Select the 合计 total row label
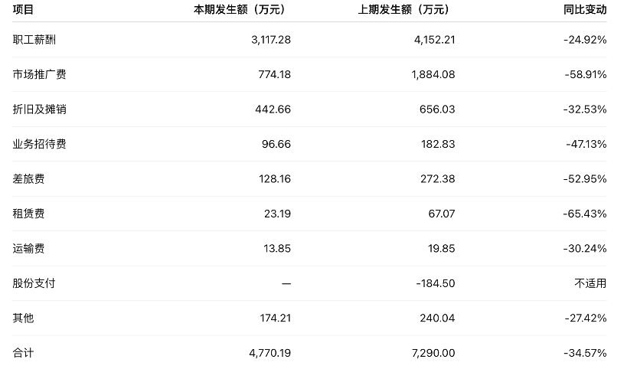Image resolution: width=637 pixels, height=369 pixels. (x=23, y=353)
